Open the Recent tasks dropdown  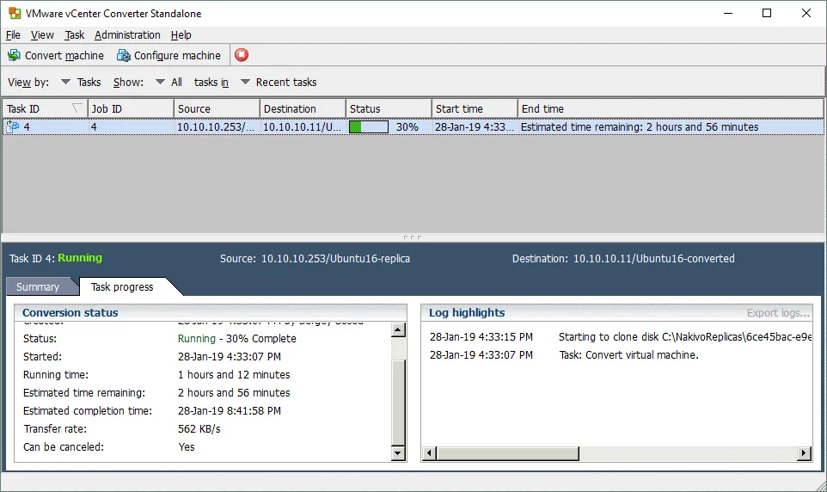point(245,83)
